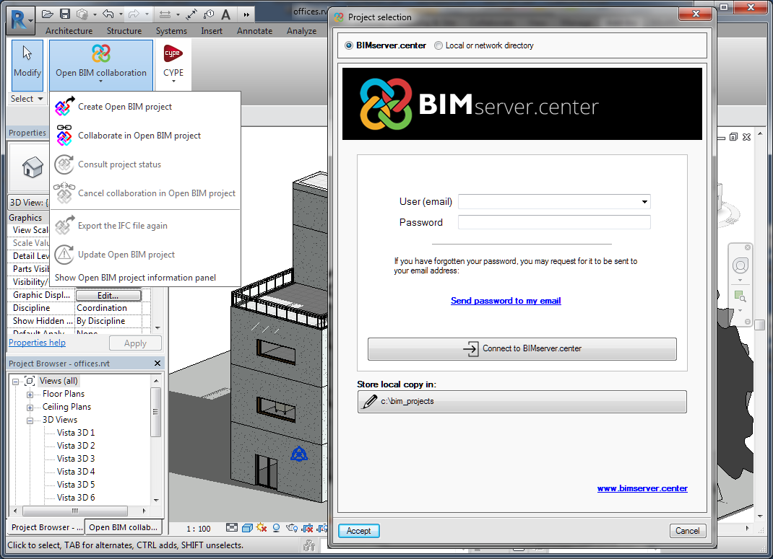Click the Open BIM collaboration ribbon icon
This screenshot has height=559, width=773.
101,54
